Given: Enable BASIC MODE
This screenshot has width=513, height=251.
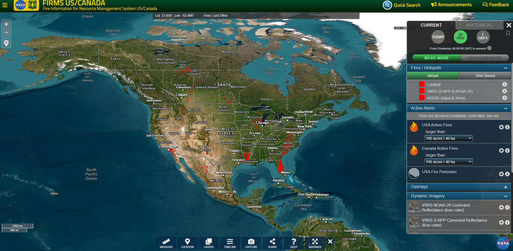Looking at the screenshot, I should click(x=436, y=58).
